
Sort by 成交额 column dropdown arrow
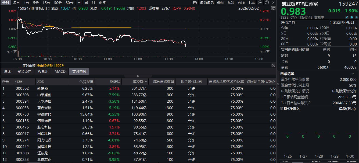coord(146,82)
